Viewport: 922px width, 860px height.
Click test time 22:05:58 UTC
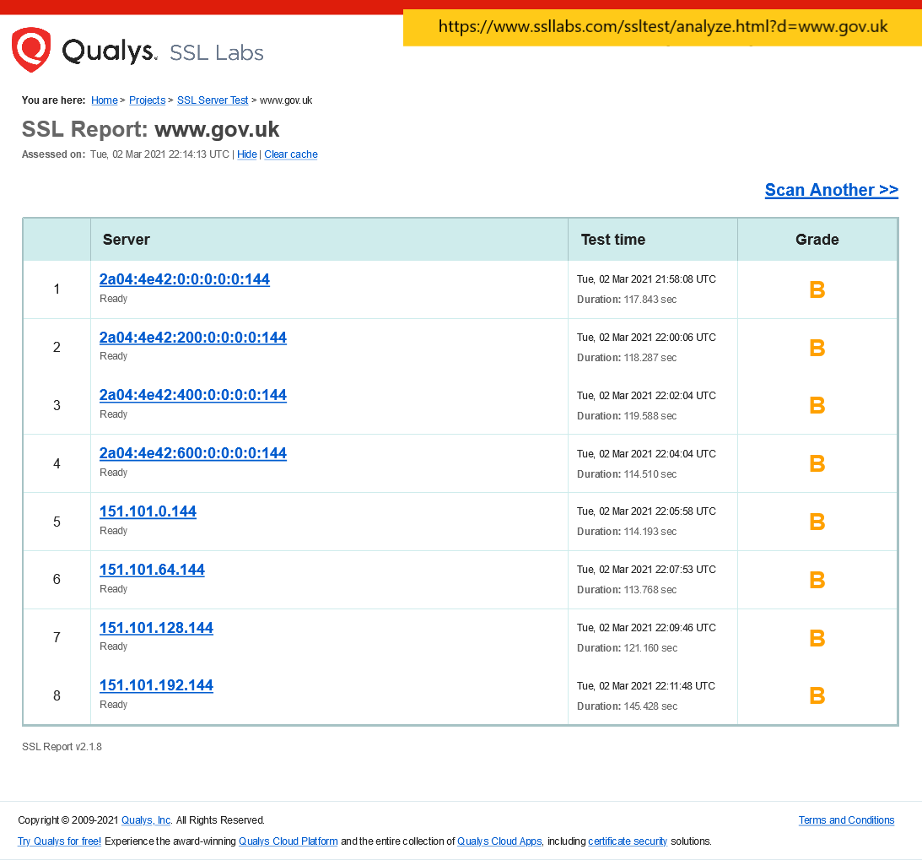(x=646, y=511)
